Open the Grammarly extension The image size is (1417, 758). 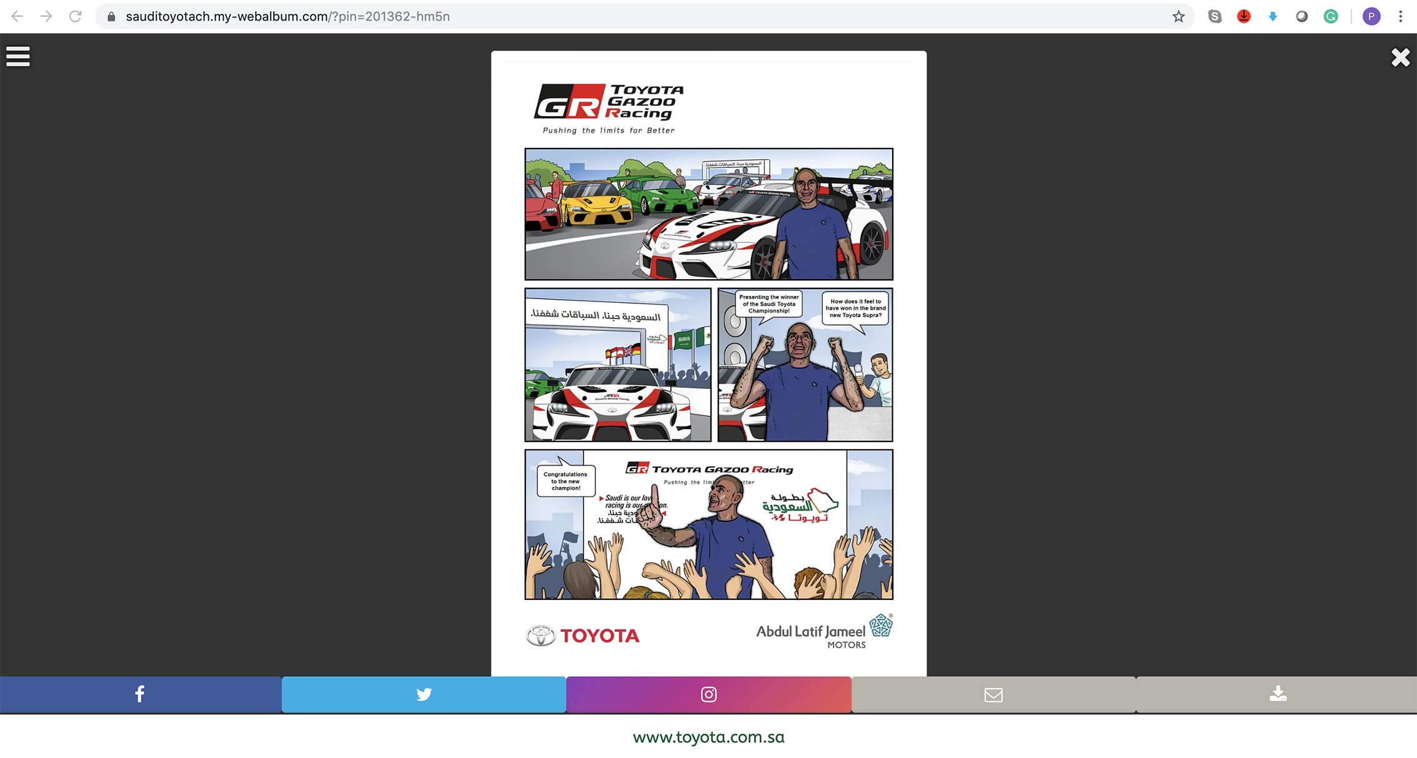(1331, 17)
